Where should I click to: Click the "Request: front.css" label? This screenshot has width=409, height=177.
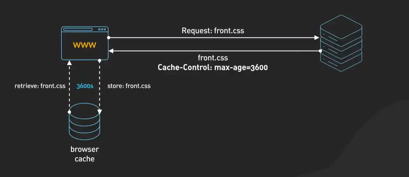[x=212, y=31]
